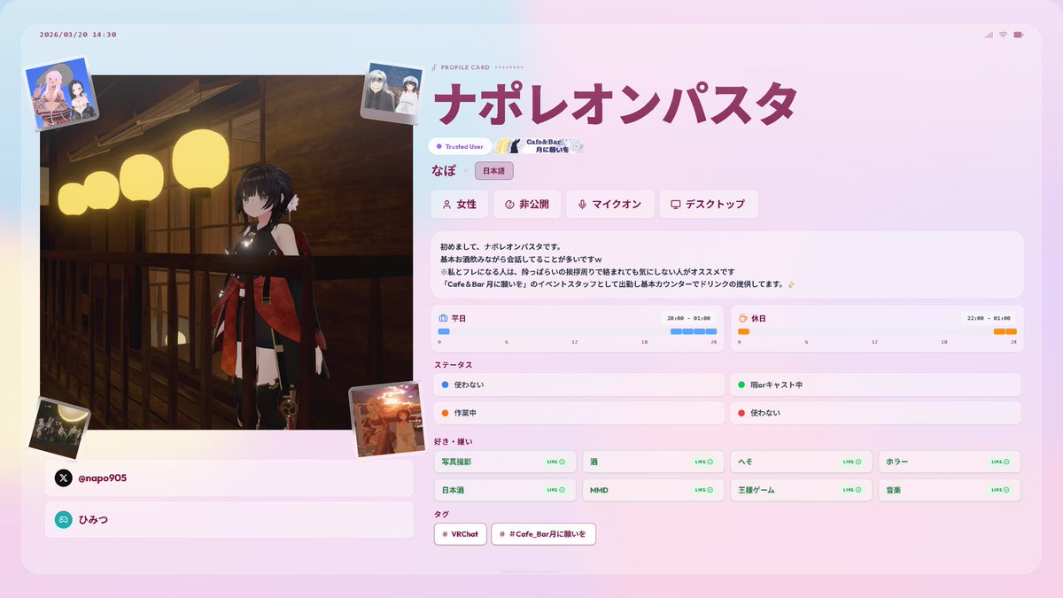Click the ひみつ text beside the controller icon

(95, 520)
